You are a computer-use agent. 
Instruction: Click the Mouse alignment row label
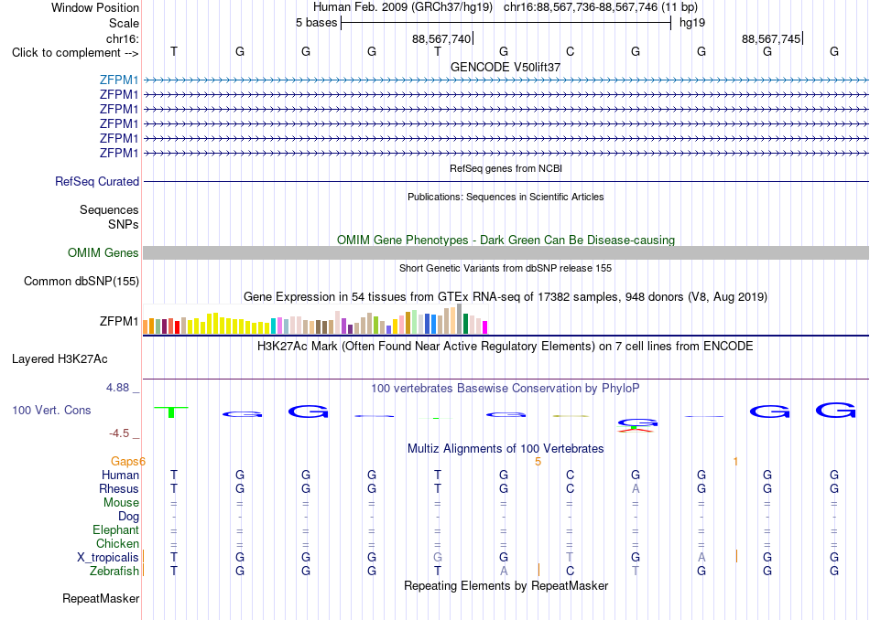(x=121, y=503)
